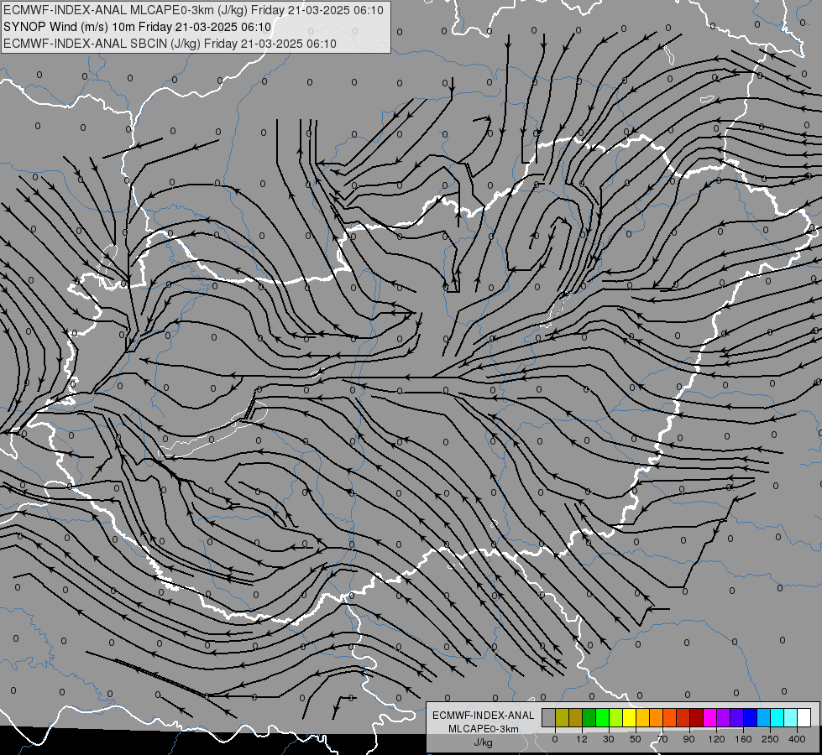
Task: Click the J/kg unit label in the legend
Action: (483, 742)
